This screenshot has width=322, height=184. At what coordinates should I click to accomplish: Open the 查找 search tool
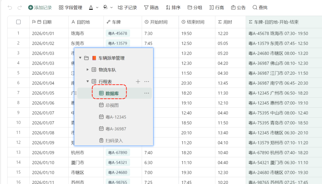coord(260,8)
